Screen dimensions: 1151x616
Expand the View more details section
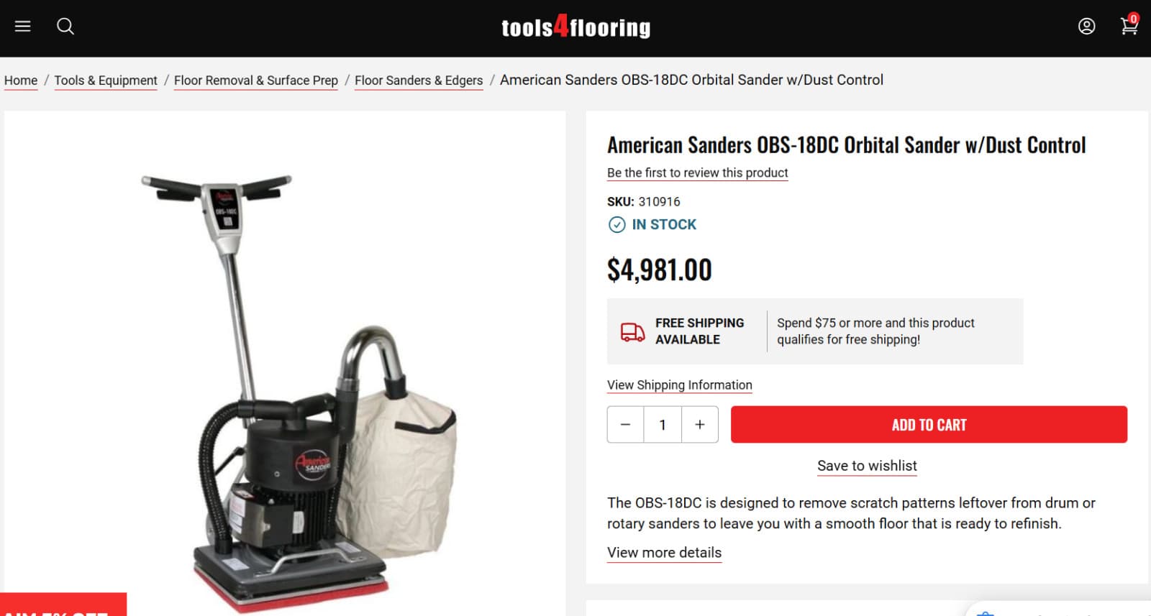coord(663,553)
